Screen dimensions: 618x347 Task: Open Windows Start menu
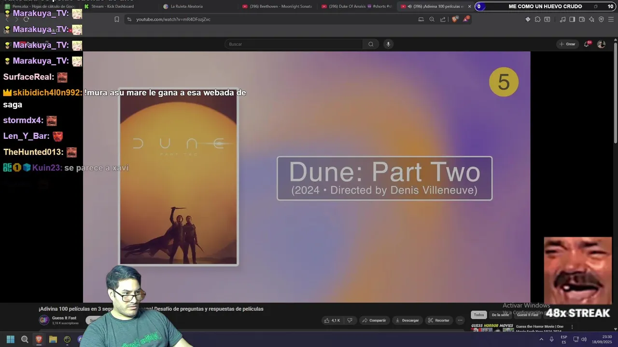(11, 339)
